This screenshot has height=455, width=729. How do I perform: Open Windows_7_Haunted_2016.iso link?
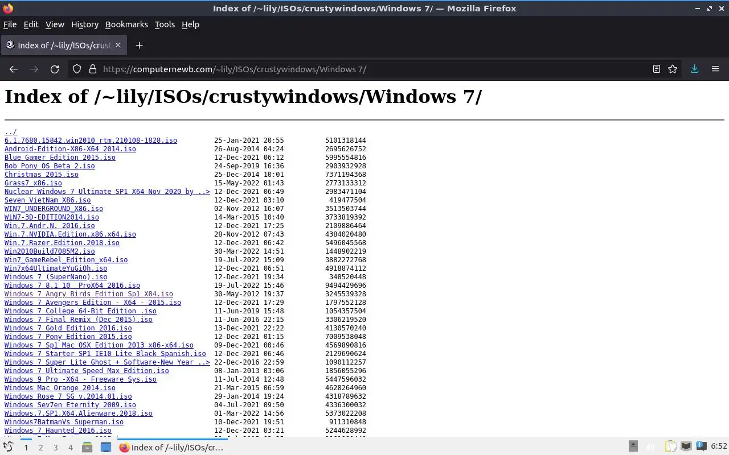coord(58,431)
